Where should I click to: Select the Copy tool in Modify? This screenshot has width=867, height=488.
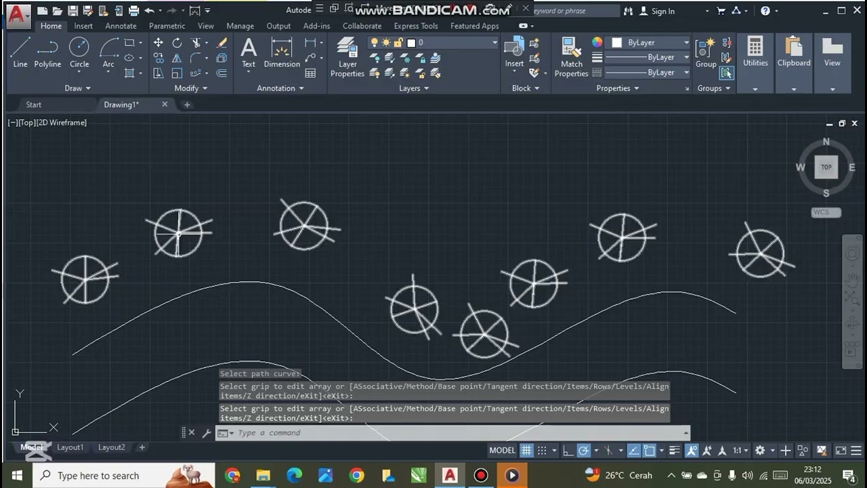coord(158,58)
